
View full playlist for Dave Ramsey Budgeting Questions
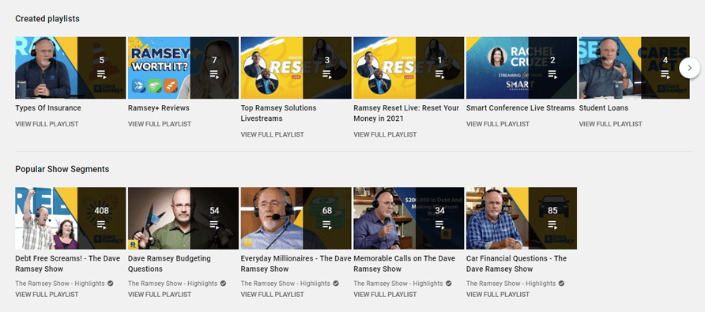(160, 295)
